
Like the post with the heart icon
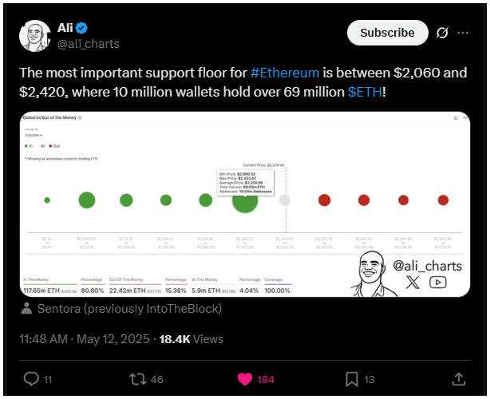point(245,379)
